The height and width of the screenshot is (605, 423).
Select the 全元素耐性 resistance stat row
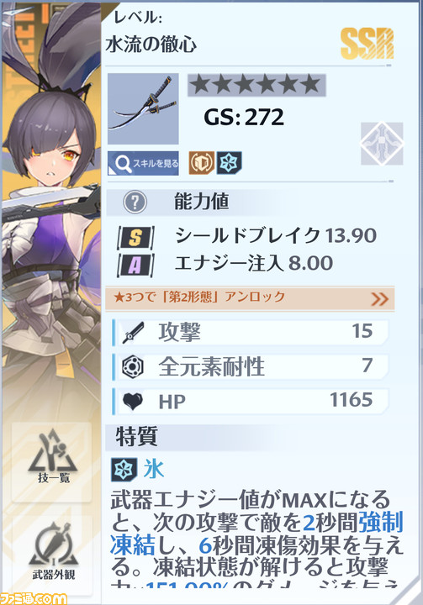pyautogui.click(x=250, y=366)
